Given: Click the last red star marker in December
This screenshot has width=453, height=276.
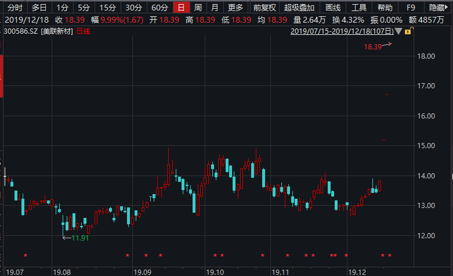Looking at the screenshot, I should point(390,255).
